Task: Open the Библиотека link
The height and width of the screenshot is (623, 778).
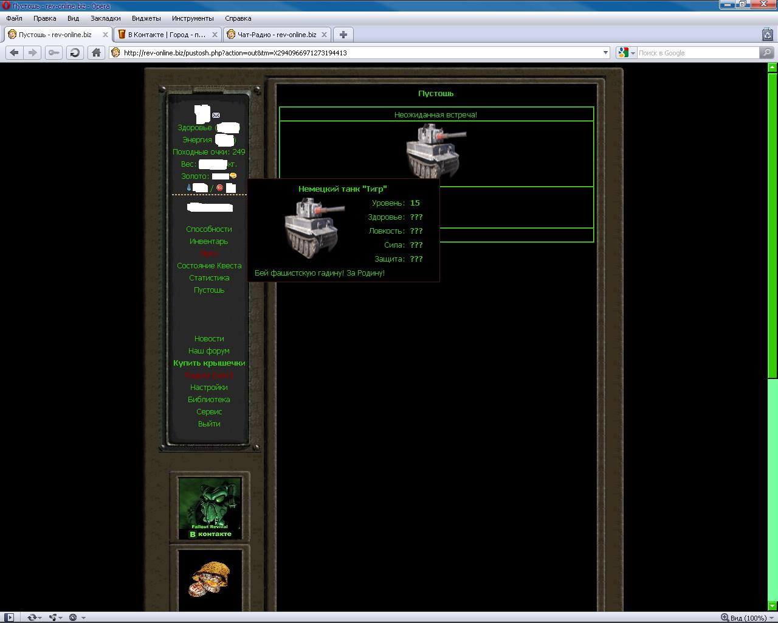Action: 209,400
